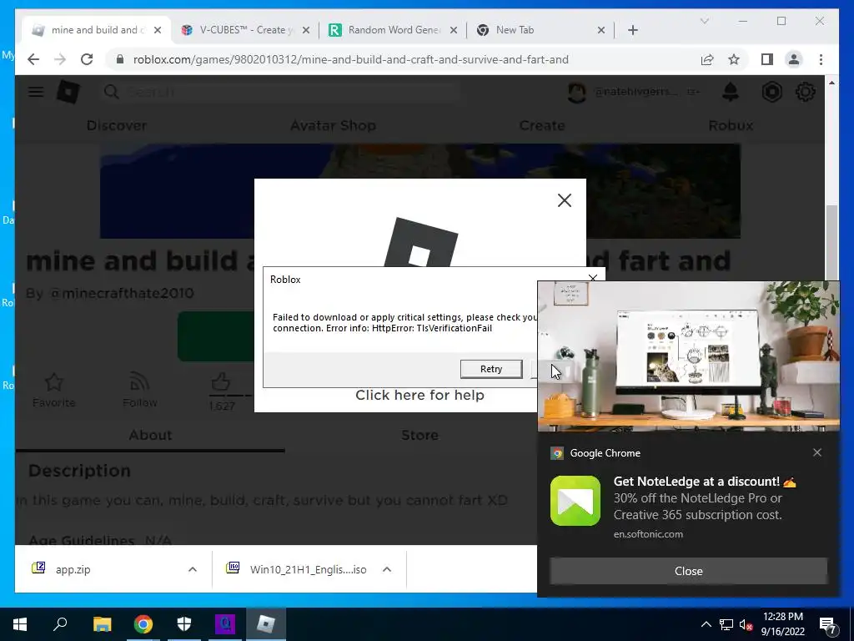Click the taskbar clock showing 12:28 PM

[782, 624]
